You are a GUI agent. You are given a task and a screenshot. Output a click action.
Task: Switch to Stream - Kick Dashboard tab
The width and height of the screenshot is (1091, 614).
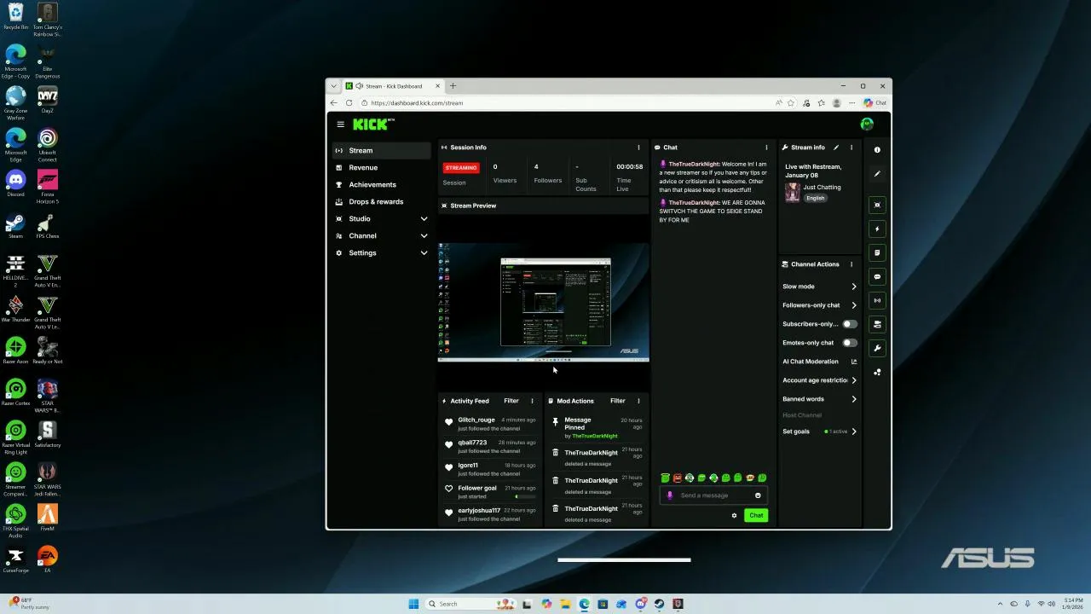[393, 86]
